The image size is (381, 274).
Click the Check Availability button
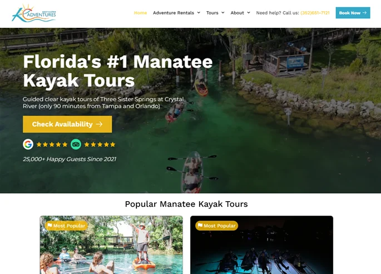[67, 124]
